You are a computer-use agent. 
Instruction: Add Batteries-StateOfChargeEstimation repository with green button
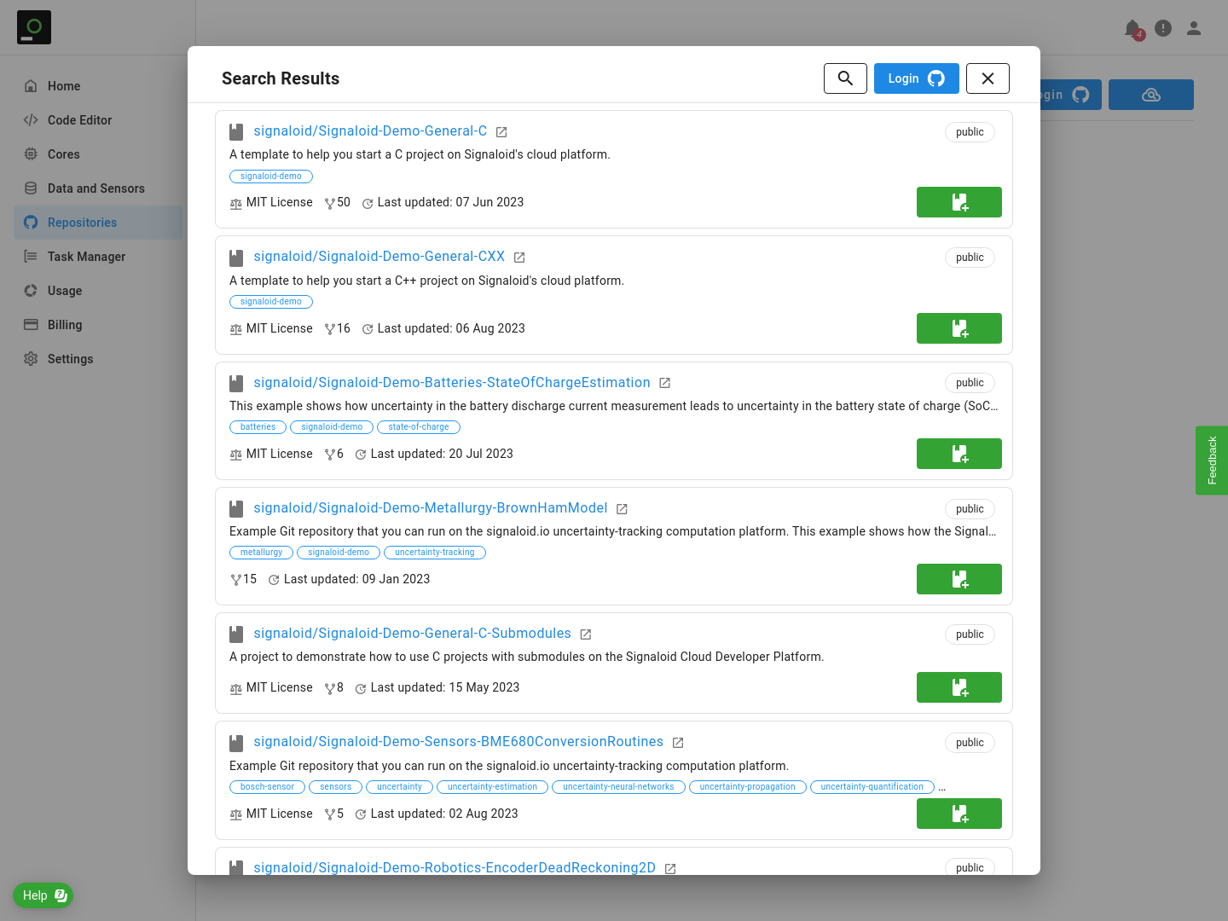(959, 454)
